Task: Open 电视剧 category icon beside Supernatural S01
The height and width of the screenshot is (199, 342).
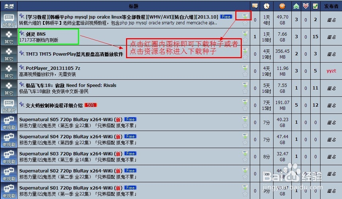Action: point(9,191)
